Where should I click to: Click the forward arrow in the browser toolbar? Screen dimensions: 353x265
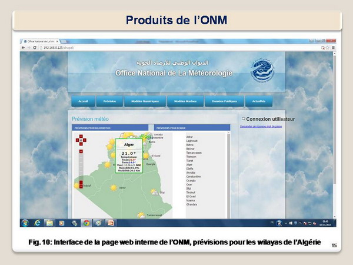click(29, 48)
